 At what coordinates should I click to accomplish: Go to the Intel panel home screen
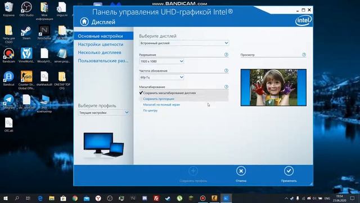84,21
